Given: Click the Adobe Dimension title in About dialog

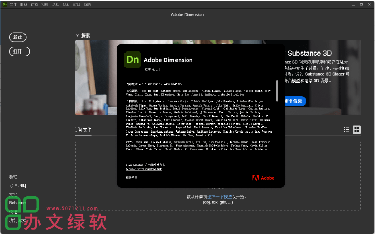Looking at the screenshot, I should point(168,60).
